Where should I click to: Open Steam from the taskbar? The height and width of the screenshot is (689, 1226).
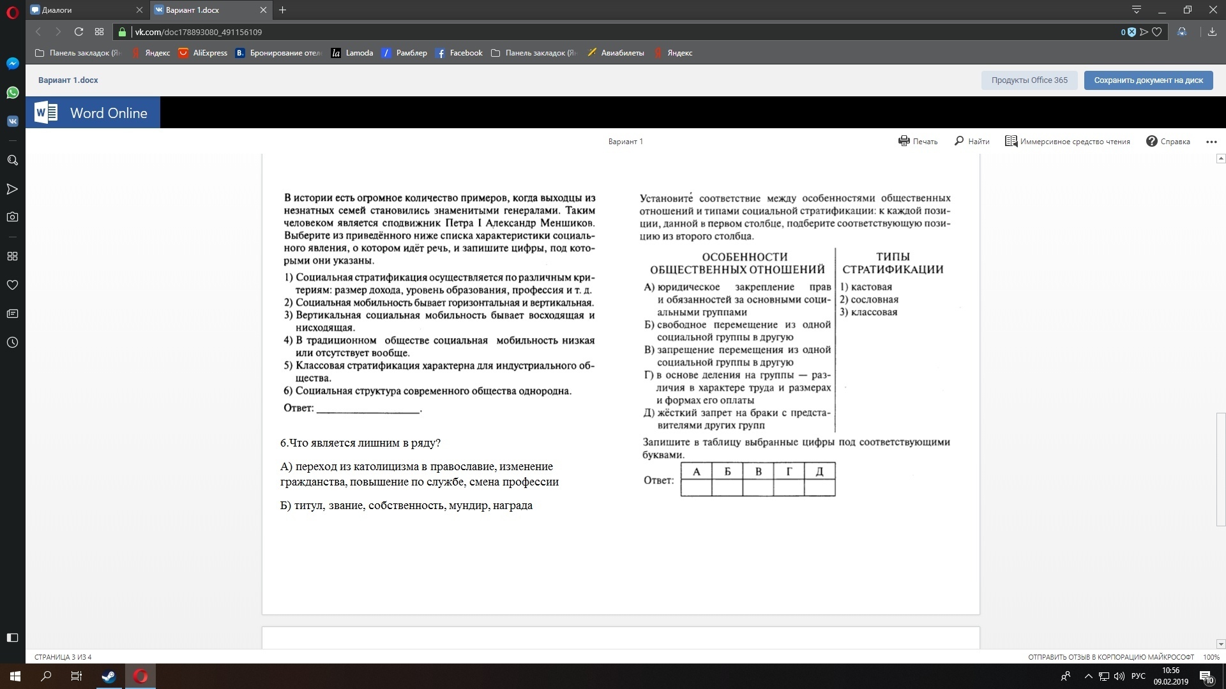(x=109, y=676)
